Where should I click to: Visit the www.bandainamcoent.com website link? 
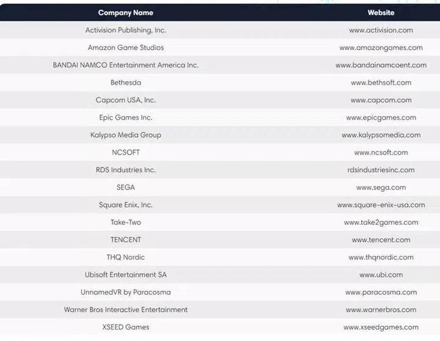tap(381, 65)
